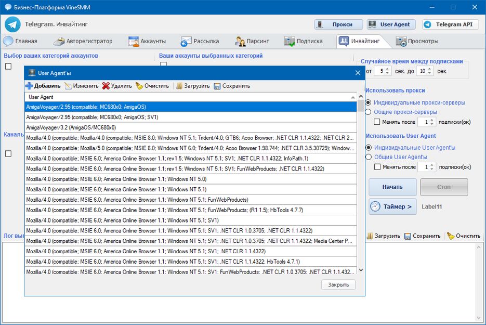Screen dimensions: 486x325
Task: Click the User Agent Менять после count spinner
Action: click(427, 167)
